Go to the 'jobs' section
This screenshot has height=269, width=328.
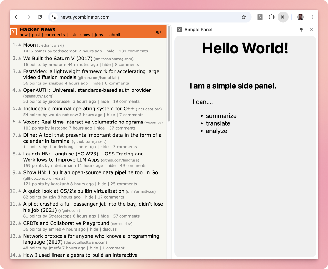99,35
